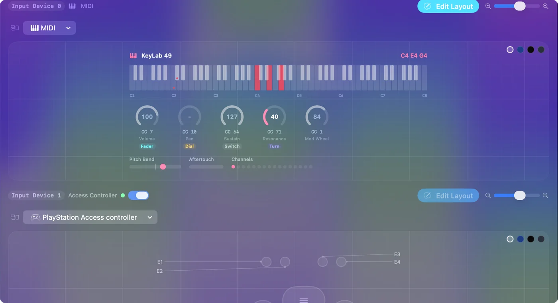Click the KeyLab 49 device name
The width and height of the screenshot is (558, 303).
pos(157,56)
